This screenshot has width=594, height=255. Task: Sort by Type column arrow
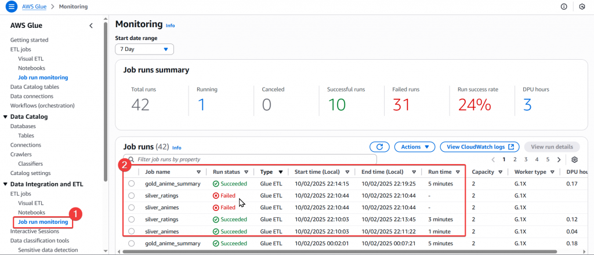(281, 172)
